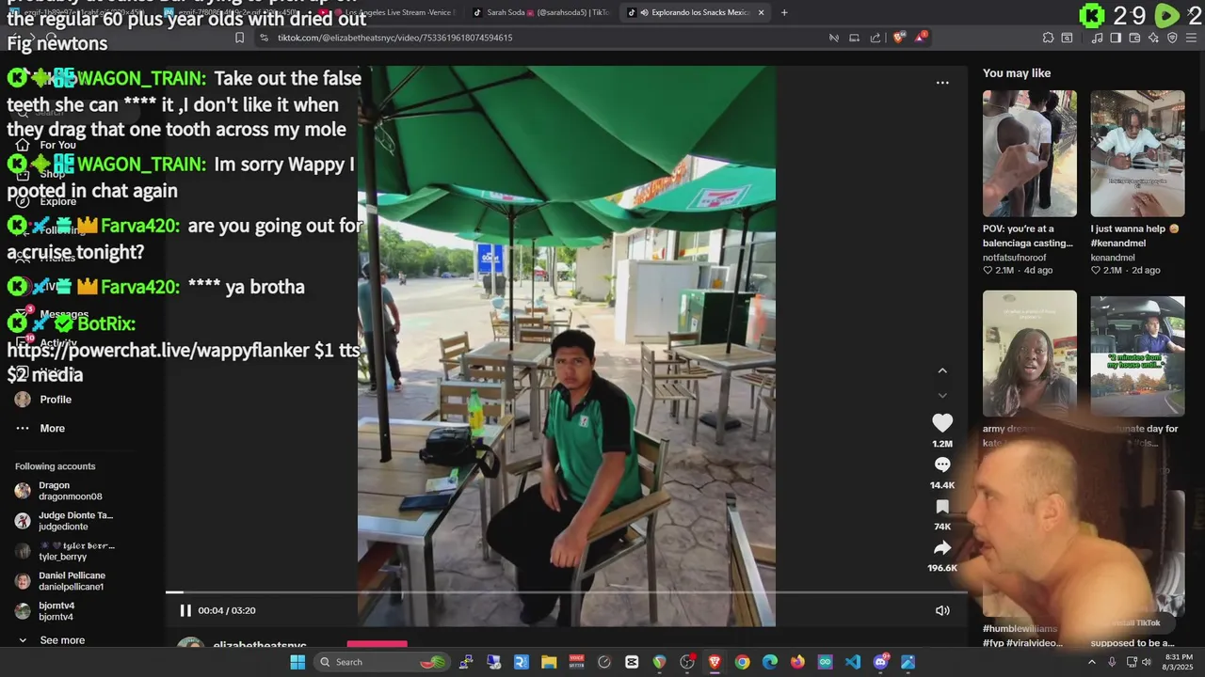Open the taskbar volume control

(x=1146, y=662)
